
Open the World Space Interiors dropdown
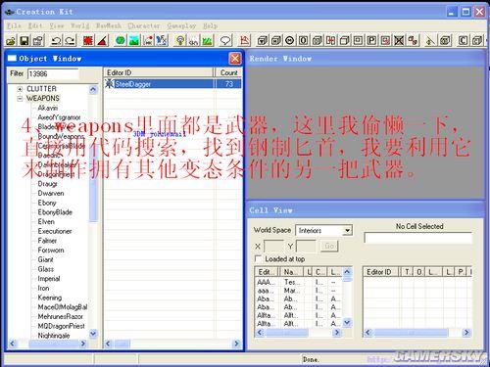pos(347,230)
